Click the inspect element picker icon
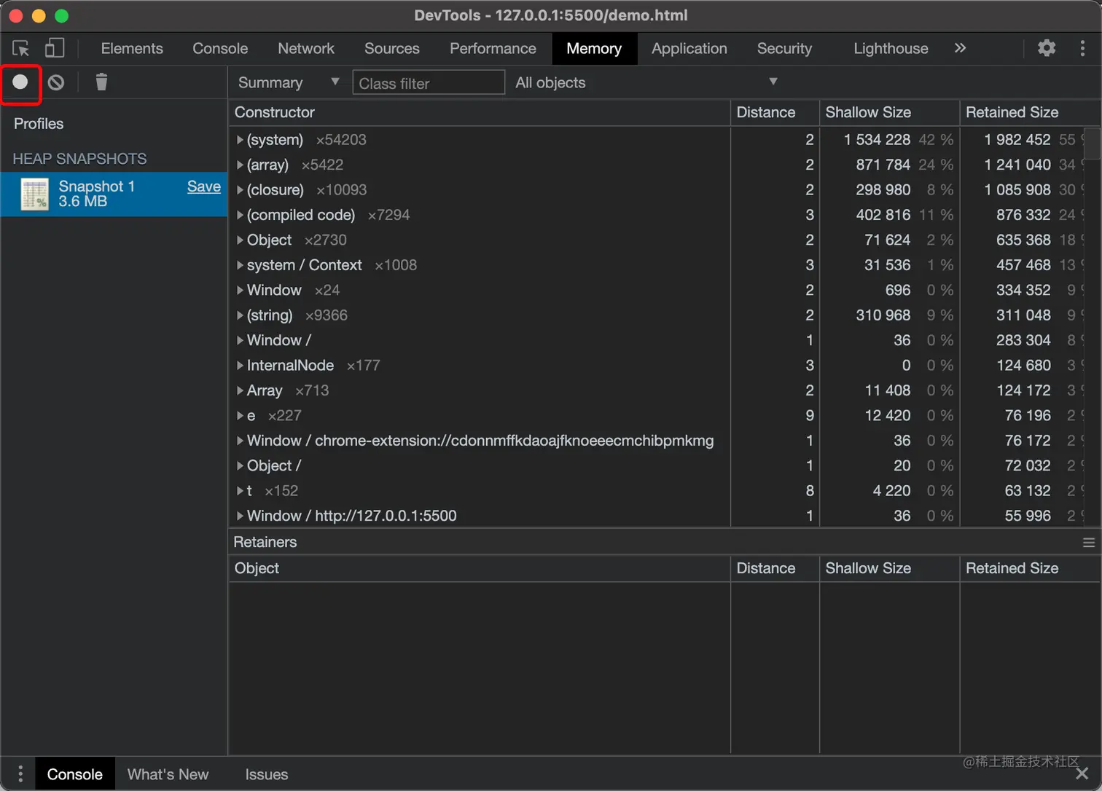The height and width of the screenshot is (791, 1102). tap(21, 48)
